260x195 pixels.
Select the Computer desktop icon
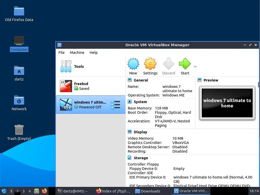[19, 44]
